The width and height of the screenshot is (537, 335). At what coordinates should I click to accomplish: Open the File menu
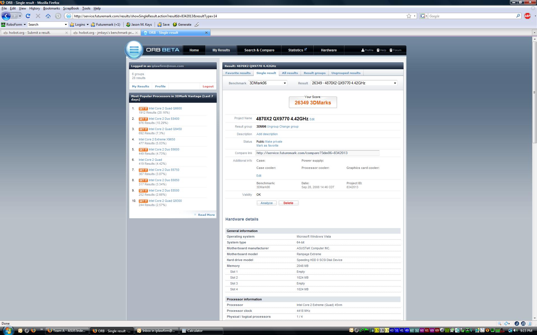[4, 8]
